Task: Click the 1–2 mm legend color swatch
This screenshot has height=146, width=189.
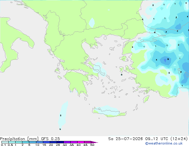Action: (x=19, y=142)
